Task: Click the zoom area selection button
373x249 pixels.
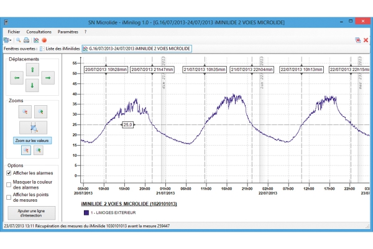Action: (x=34, y=128)
